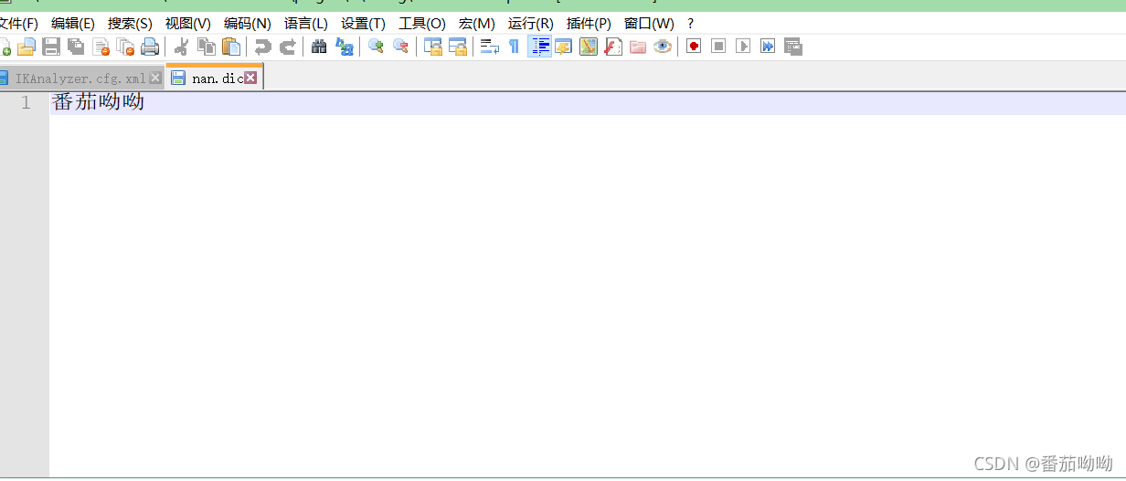Viewport: 1126px width, 481px height.
Task: Zoom in the editor text
Action: [x=376, y=47]
